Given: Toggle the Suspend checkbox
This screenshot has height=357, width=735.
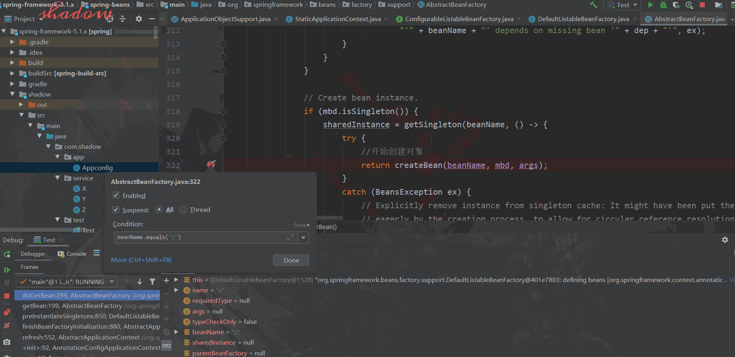Looking at the screenshot, I should (x=116, y=209).
